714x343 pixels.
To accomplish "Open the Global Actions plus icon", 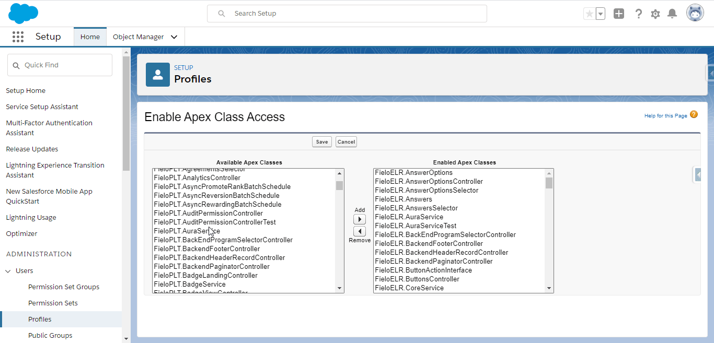I will click(619, 14).
